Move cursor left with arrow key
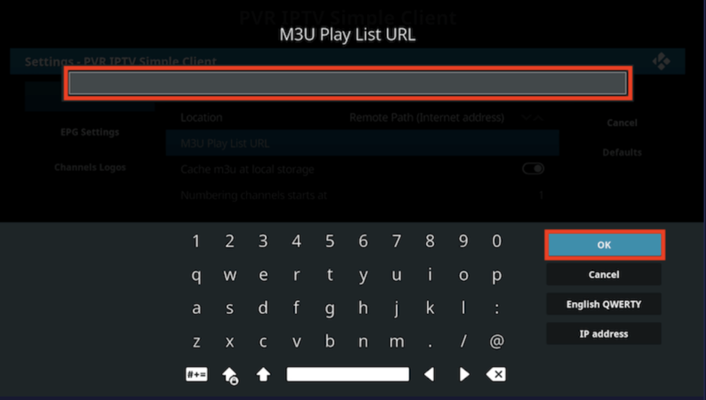This screenshot has height=400, width=706. (430, 375)
